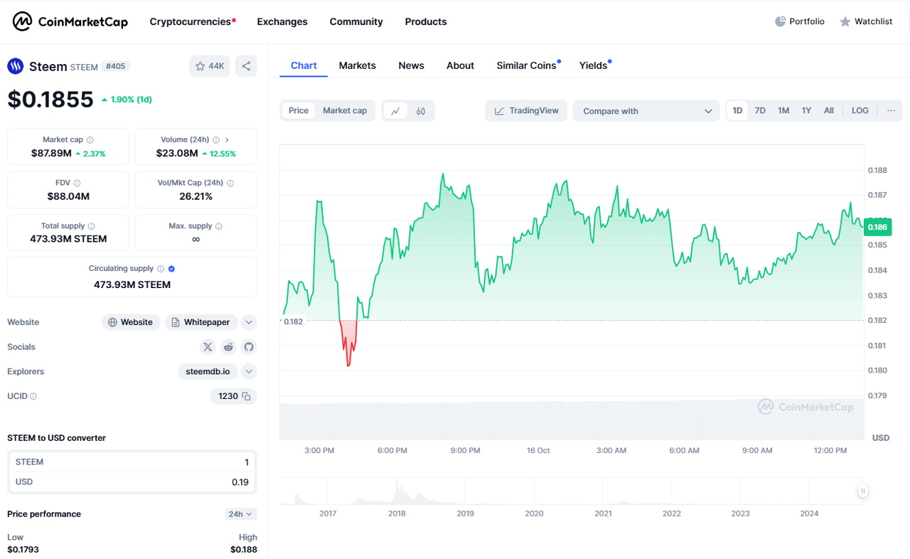Toggle the LOG scale
This screenshot has height=559, width=910.
tap(860, 111)
